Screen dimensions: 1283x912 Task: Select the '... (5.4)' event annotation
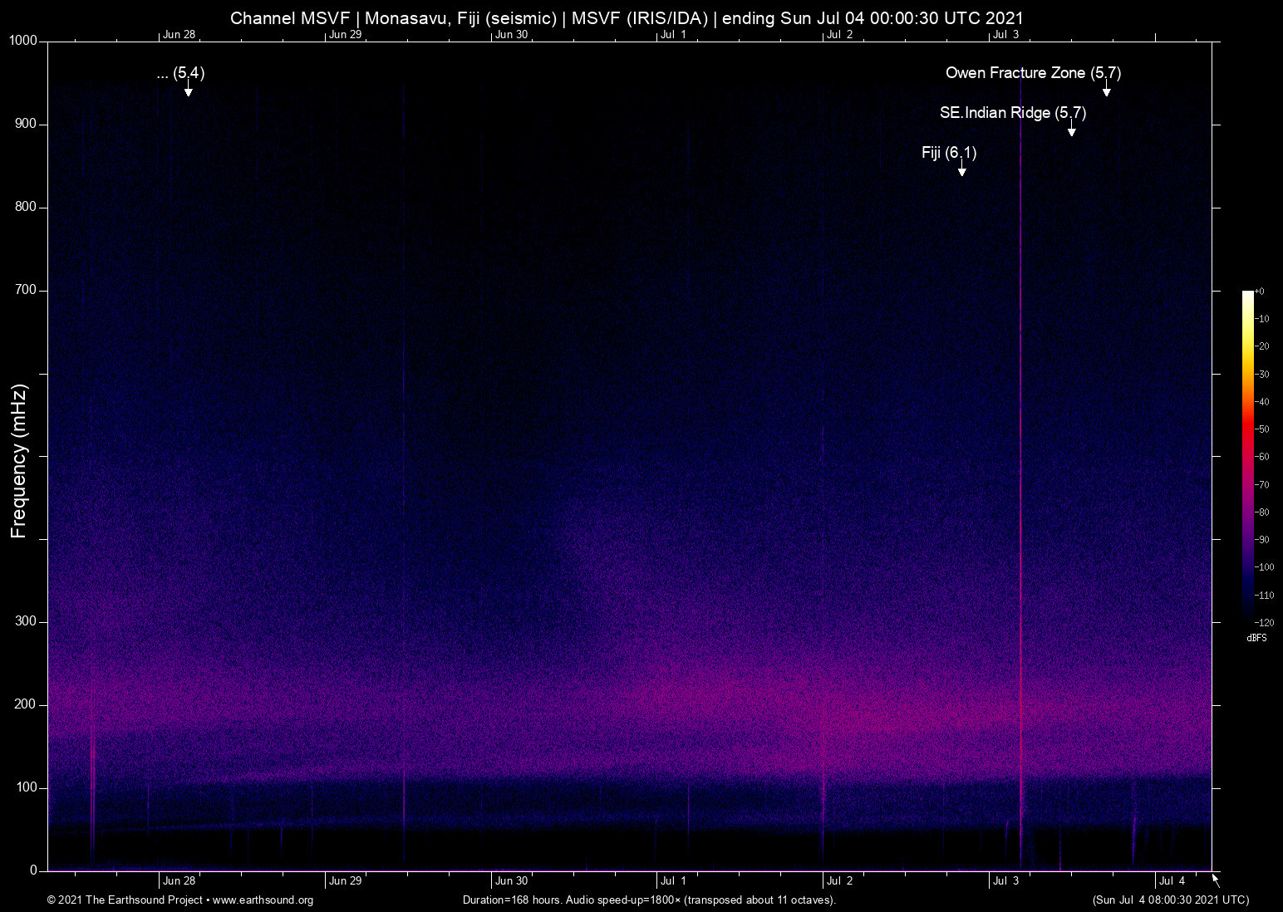point(180,73)
